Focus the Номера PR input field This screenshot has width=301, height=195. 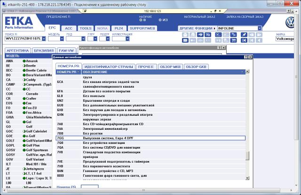click(x=90, y=187)
